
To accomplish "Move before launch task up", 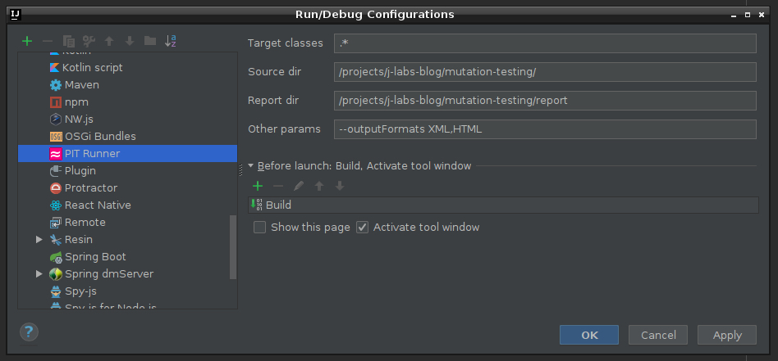I will pos(319,186).
